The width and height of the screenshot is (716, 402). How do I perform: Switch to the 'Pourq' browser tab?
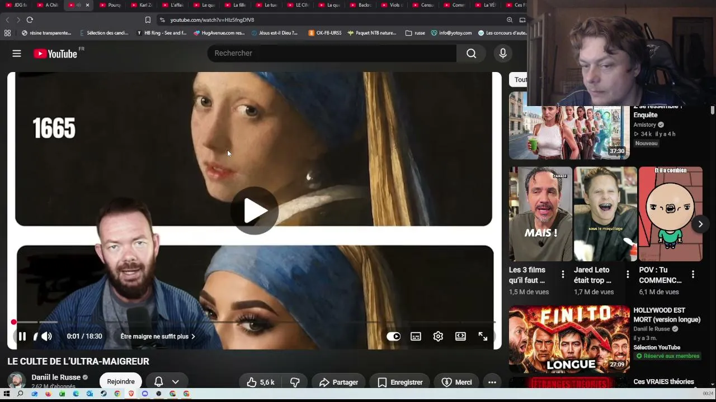point(111,5)
